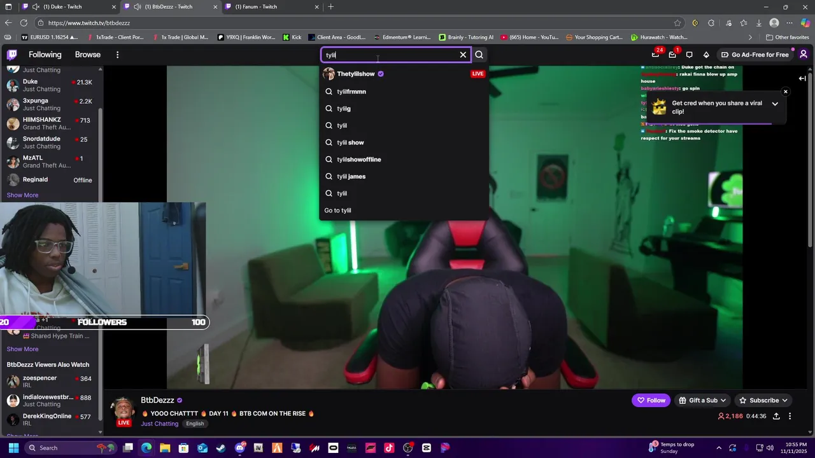The image size is (815, 458).
Task: Open the Browse page link
Action: click(x=88, y=55)
